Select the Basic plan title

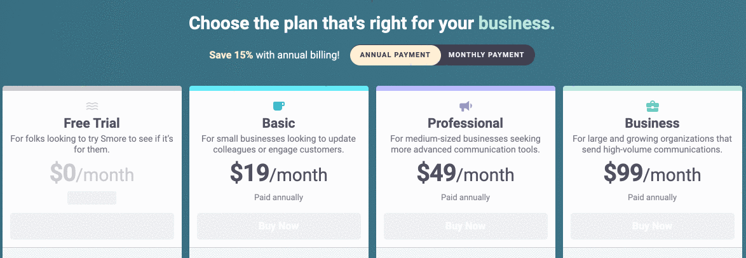(279, 123)
